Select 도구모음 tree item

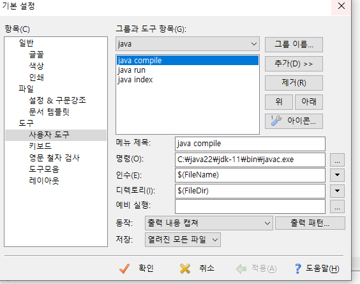coord(44,169)
